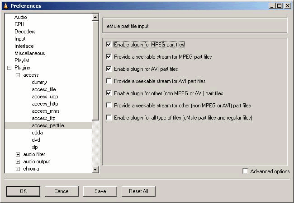Minimize the Preferences window
This screenshot has height=203, width=294.
pyautogui.click(x=272, y=6)
